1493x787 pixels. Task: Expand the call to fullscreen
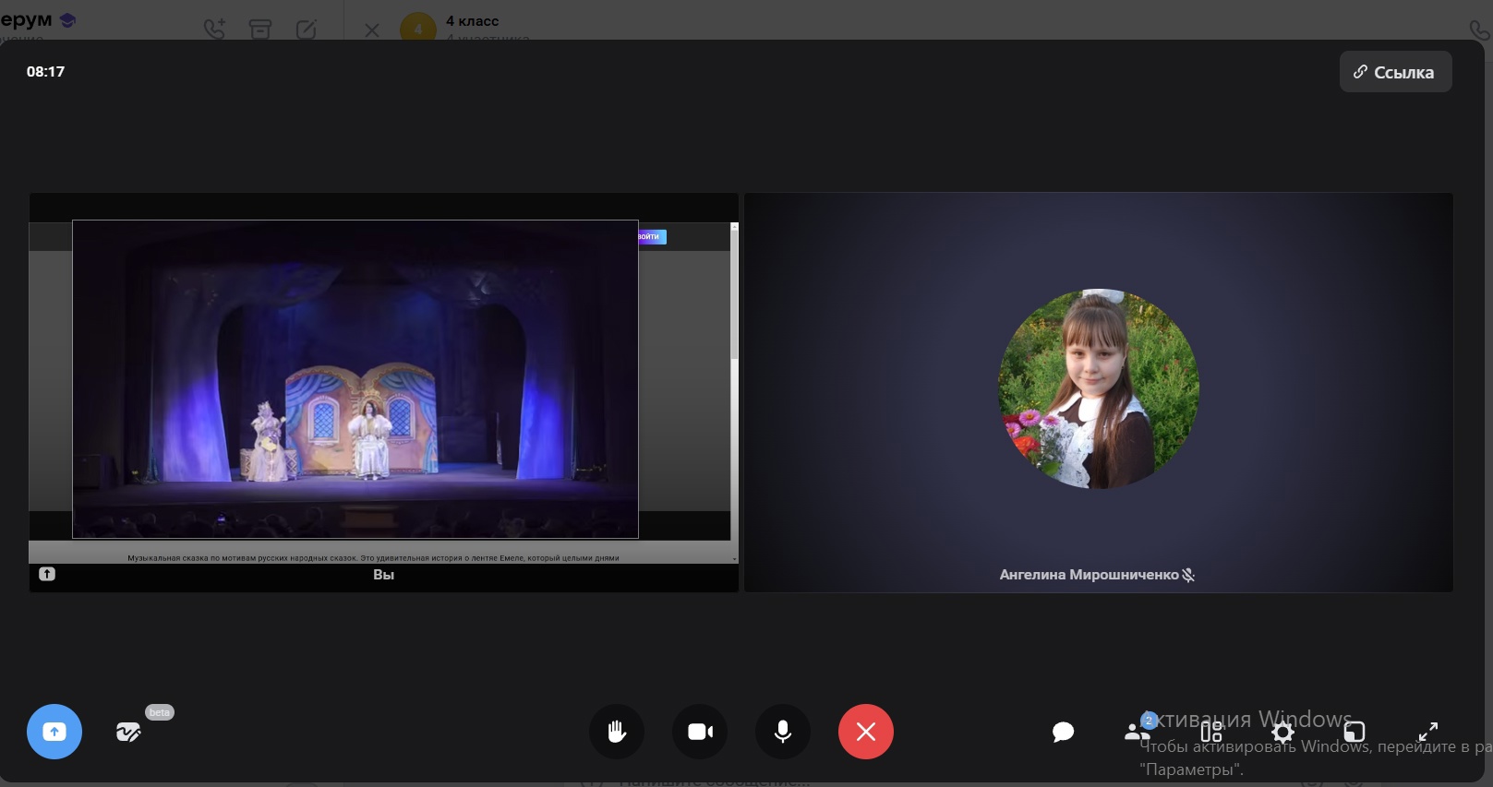(1427, 733)
